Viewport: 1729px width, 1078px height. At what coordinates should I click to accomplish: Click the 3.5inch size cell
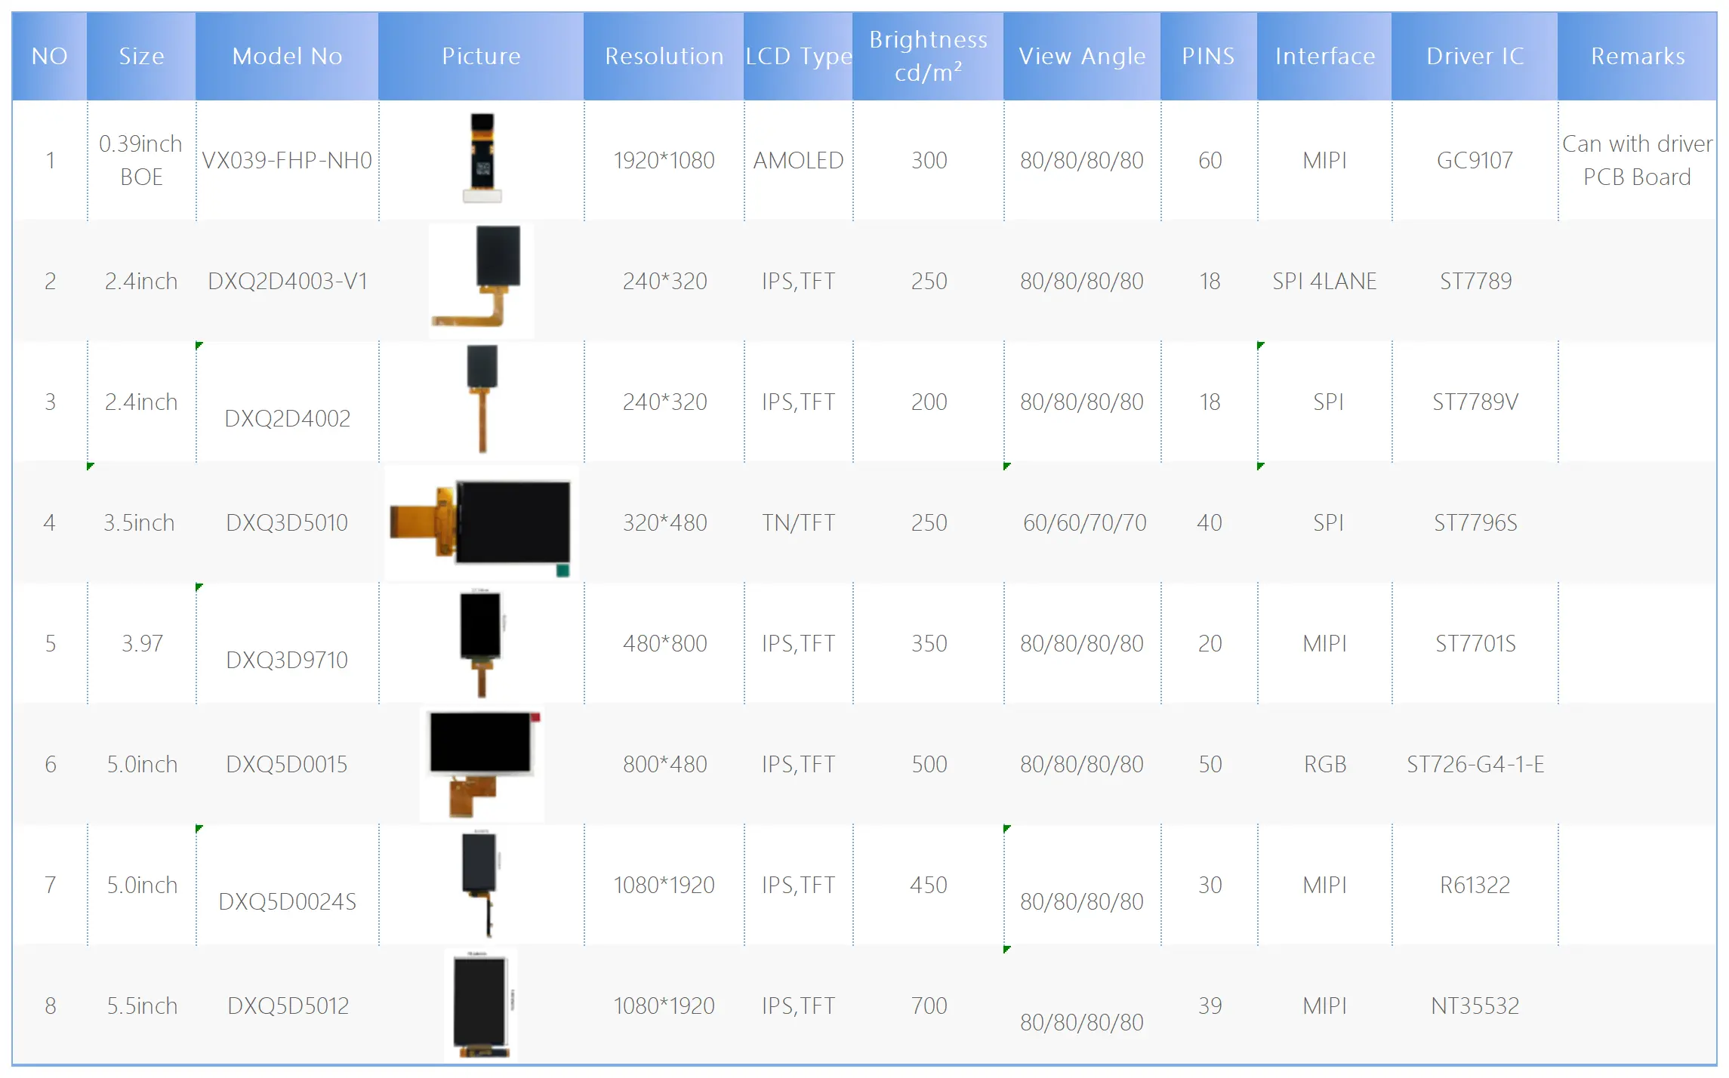(140, 523)
